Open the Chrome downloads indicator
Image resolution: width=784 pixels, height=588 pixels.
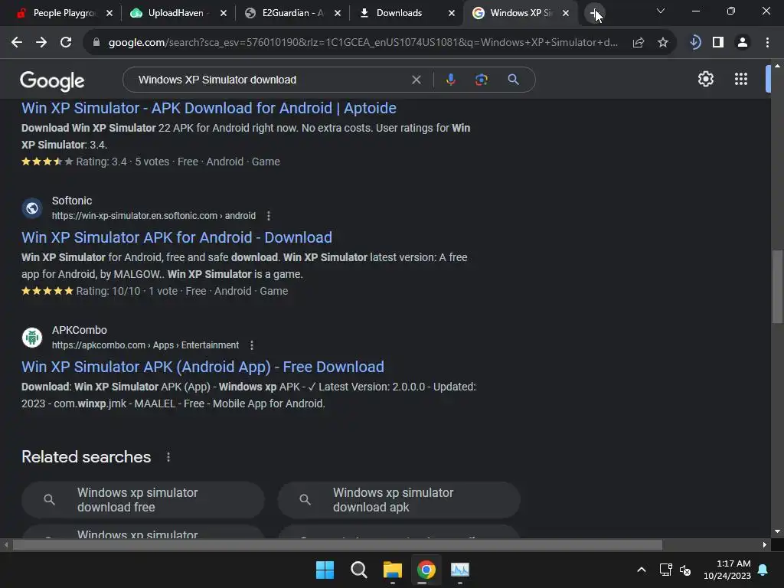(x=694, y=43)
